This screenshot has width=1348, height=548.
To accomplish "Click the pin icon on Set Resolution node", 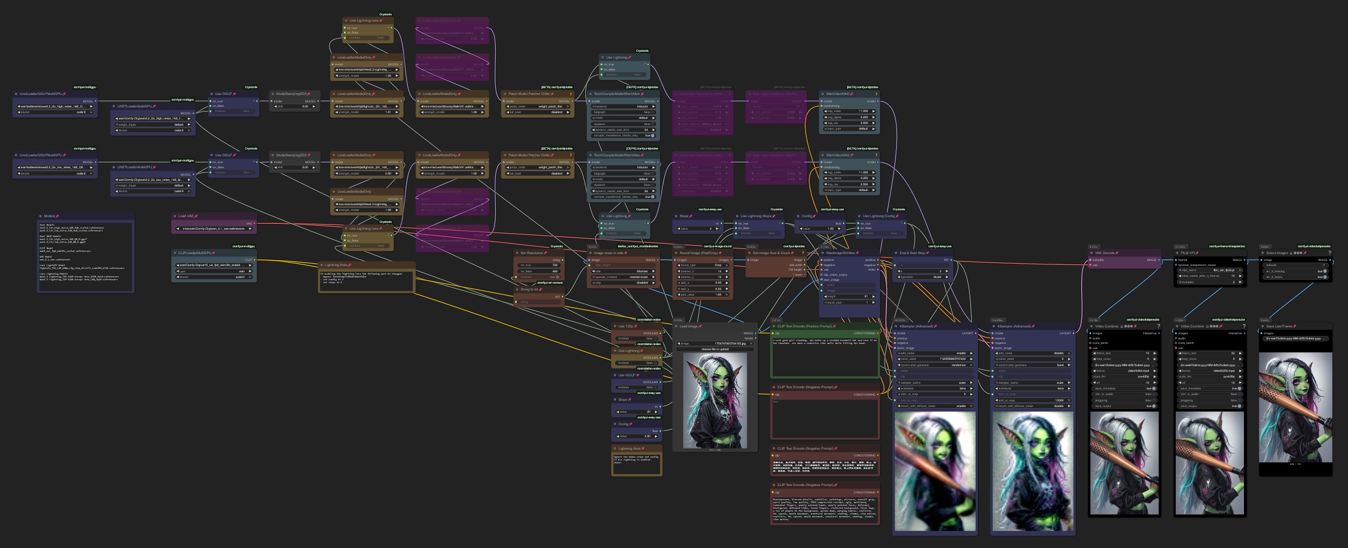I will pyautogui.click(x=546, y=253).
